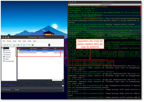Click the terminal tab icon left of the tab title
144x102 pixels.
[x=69, y=5]
